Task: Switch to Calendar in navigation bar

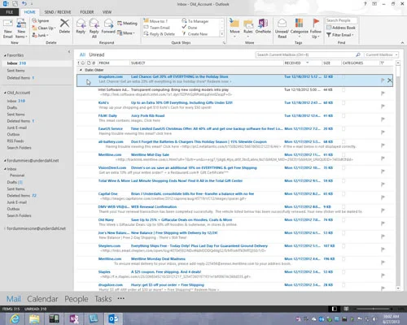Action: click(x=42, y=299)
